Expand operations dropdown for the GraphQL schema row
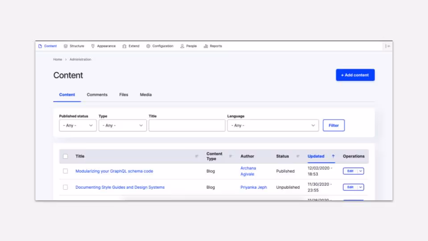This screenshot has width=428, height=241. [361, 171]
